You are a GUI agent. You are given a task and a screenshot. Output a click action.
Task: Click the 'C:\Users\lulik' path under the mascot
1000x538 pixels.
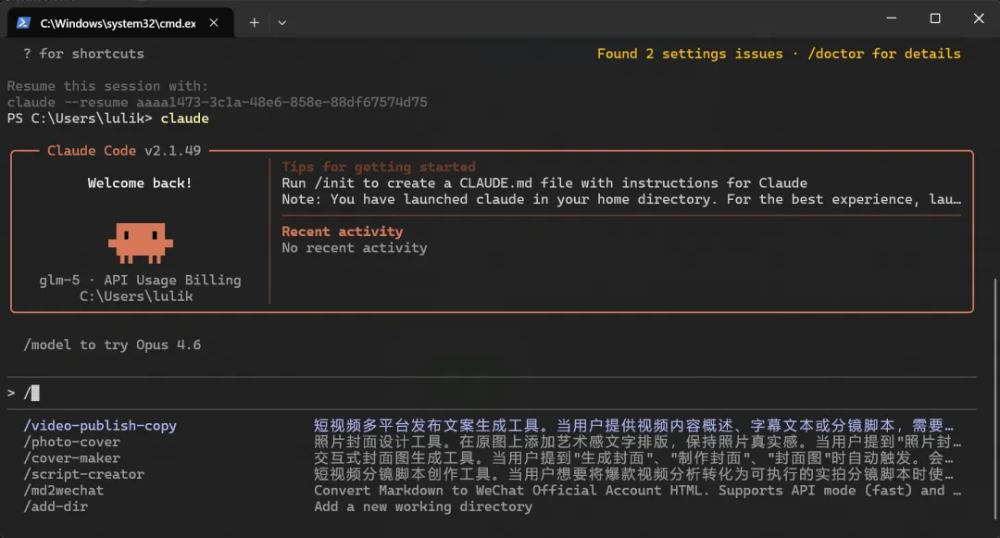[136, 296]
